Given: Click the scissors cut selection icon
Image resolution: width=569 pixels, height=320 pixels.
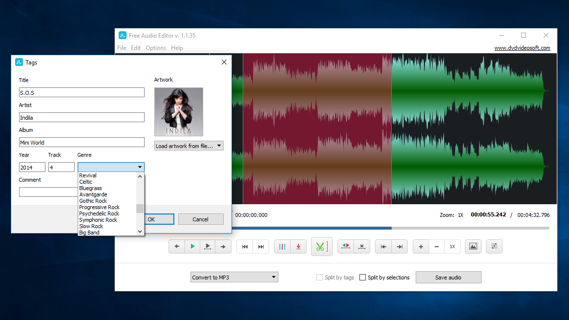Looking at the screenshot, I should 320,247.
